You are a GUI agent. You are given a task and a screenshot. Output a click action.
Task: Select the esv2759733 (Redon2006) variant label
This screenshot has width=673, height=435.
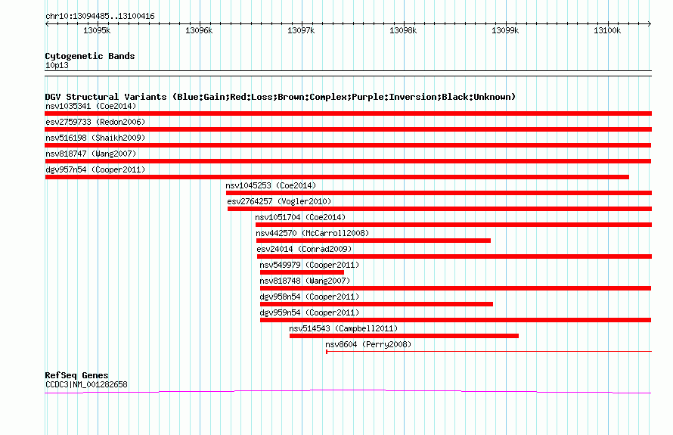tap(95, 122)
